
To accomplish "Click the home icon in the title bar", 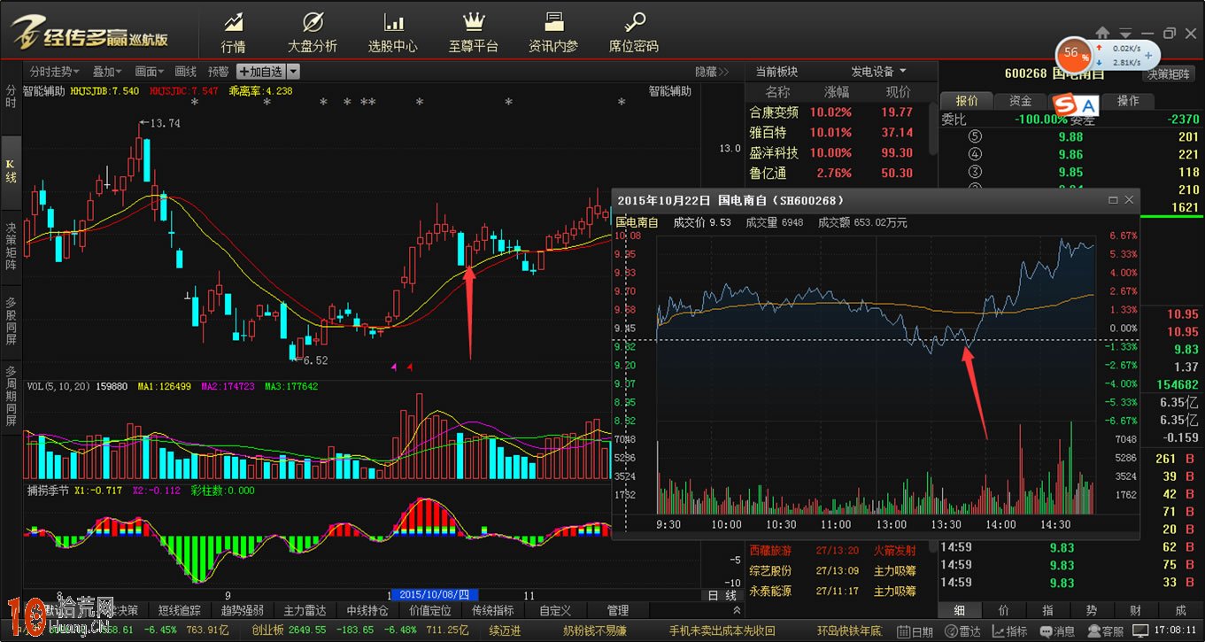I will pyautogui.click(x=1104, y=33).
